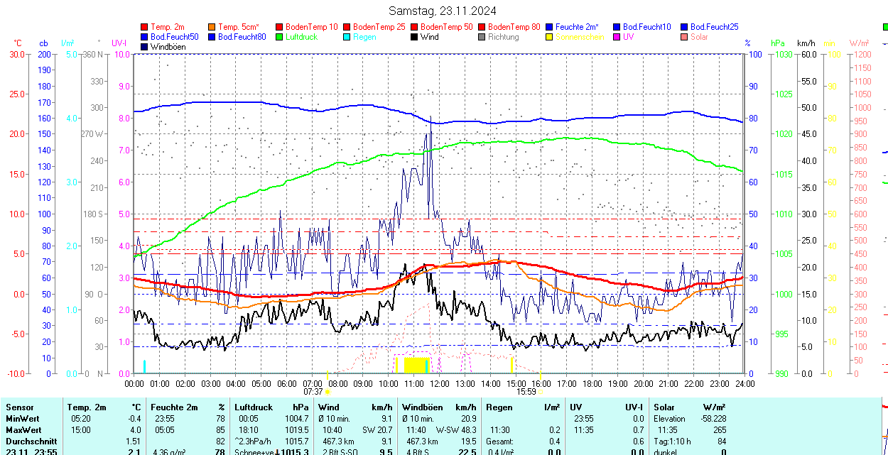Viewport: 888px width, 455px height.
Task: Click the Luftdruck column header in the table
Action: [x=251, y=407]
